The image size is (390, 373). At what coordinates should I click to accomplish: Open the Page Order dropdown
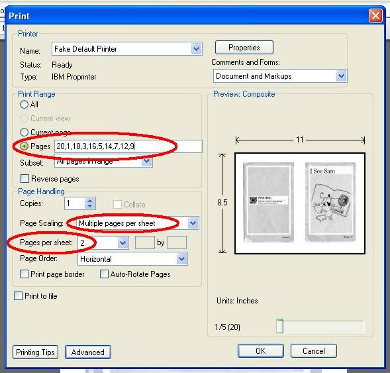(x=182, y=259)
